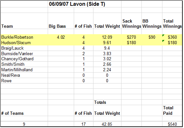Select the Total Paid $540 cell
This screenshot has width=184, height=128.
point(172,124)
